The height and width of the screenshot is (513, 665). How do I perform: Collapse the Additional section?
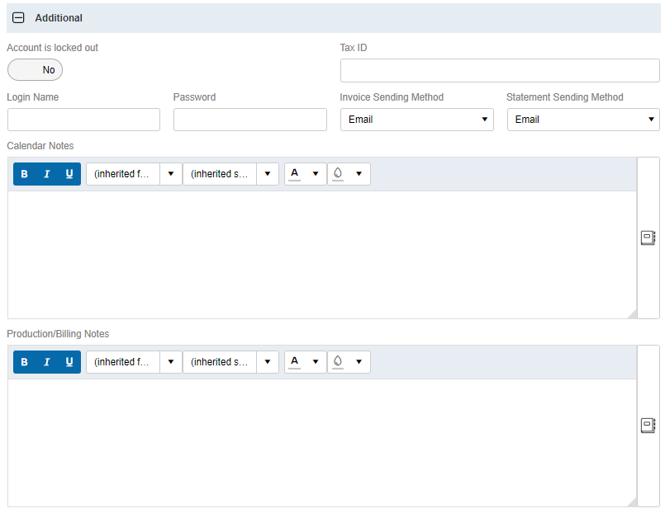pos(18,17)
